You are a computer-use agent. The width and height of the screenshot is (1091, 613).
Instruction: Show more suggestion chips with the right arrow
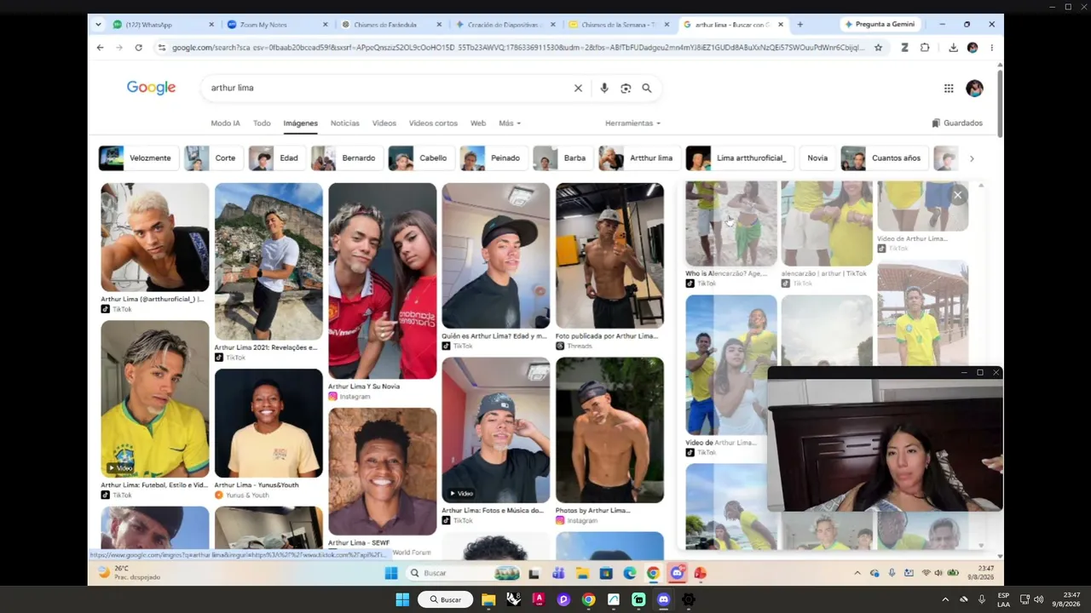point(972,158)
